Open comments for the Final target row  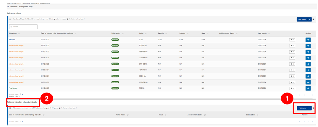pos(292,88)
